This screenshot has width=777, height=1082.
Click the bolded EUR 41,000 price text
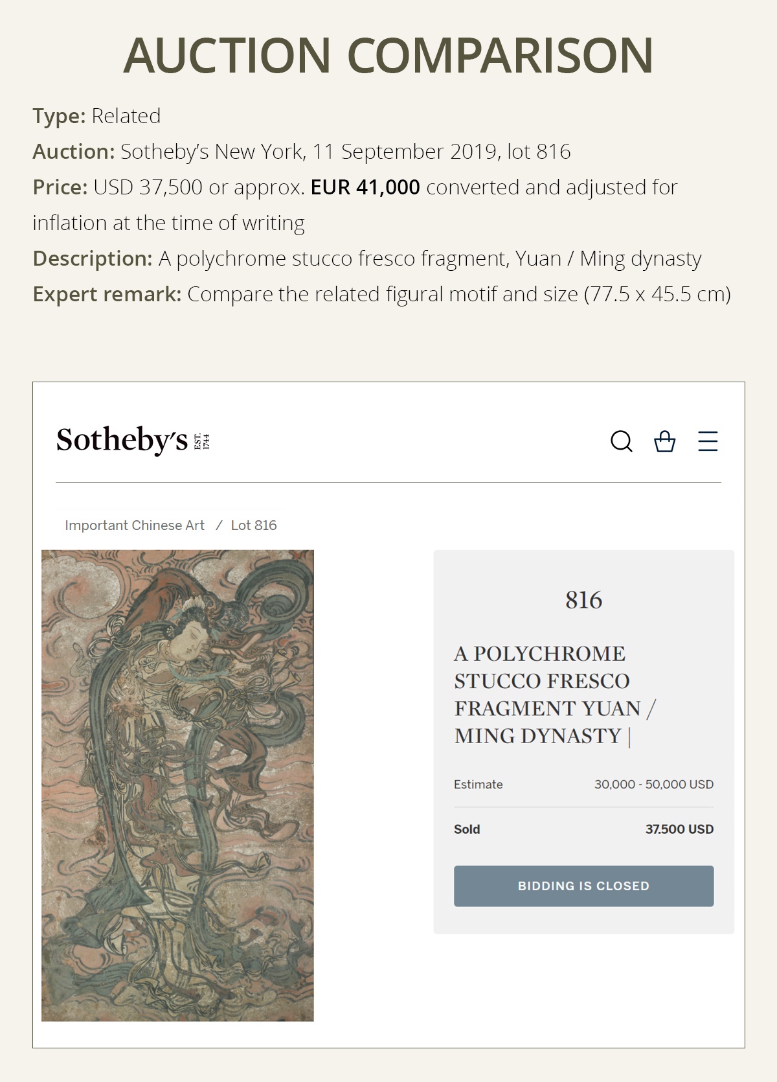click(365, 189)
